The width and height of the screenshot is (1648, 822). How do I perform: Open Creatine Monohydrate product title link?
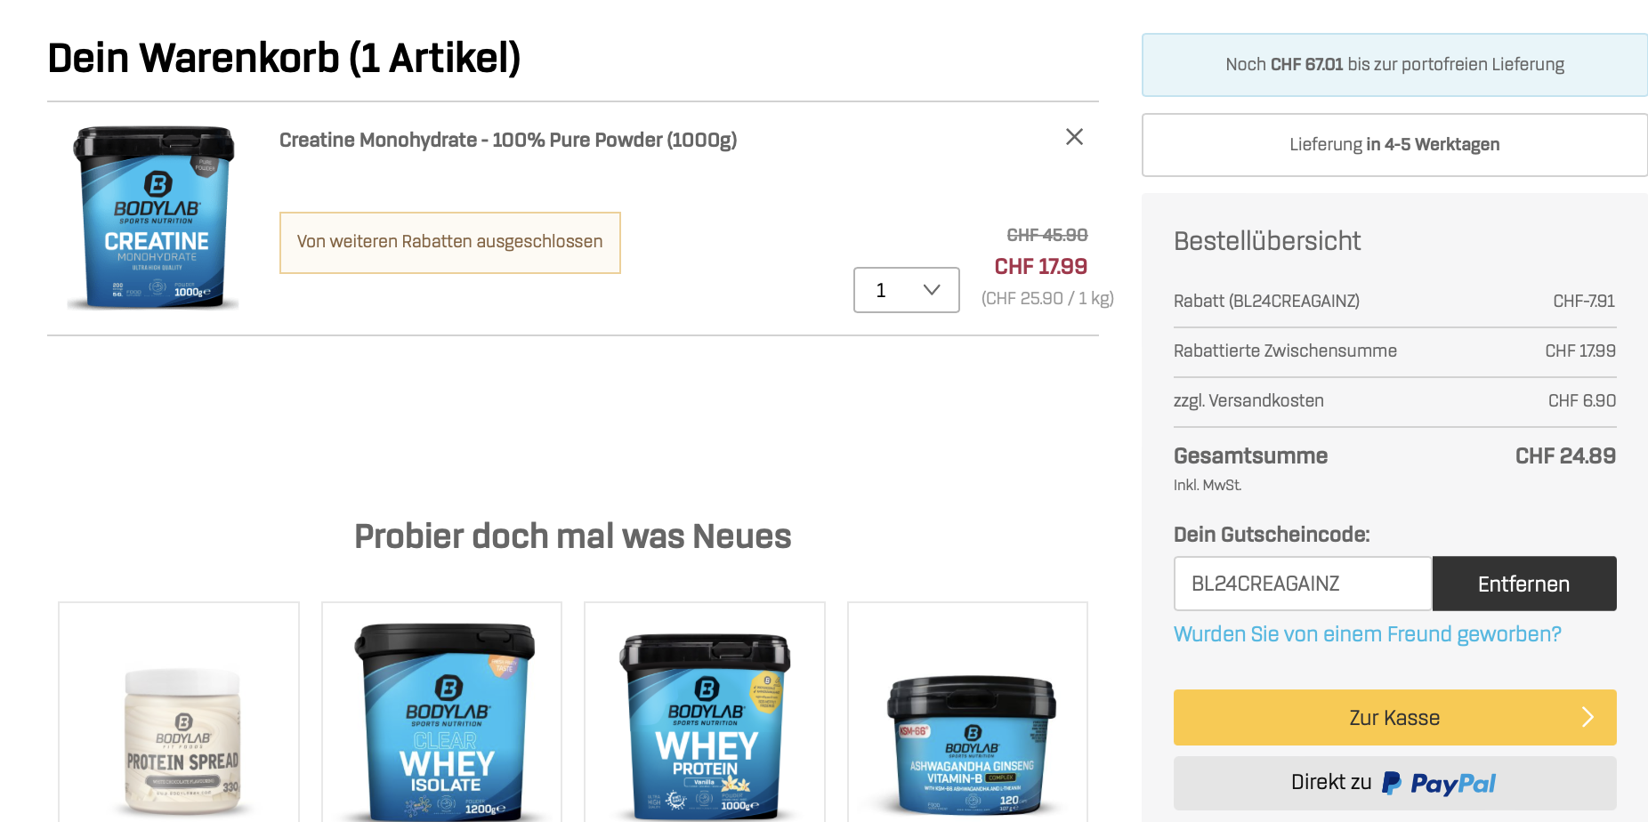(x=508, y=140)
